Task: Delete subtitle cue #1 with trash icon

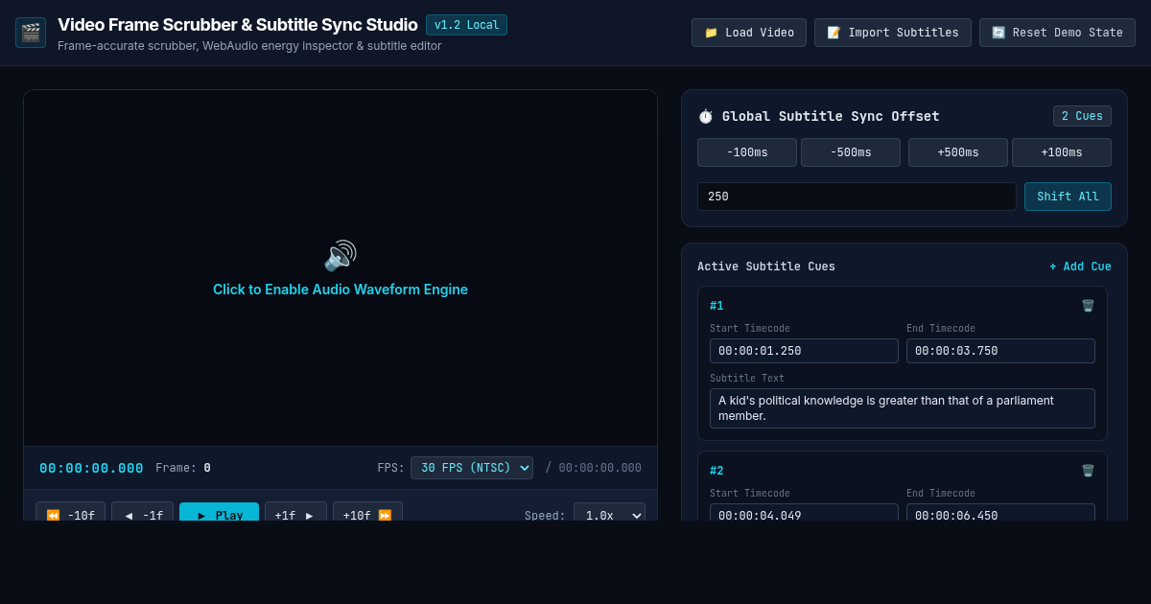Action: [x=1088, y=306]
